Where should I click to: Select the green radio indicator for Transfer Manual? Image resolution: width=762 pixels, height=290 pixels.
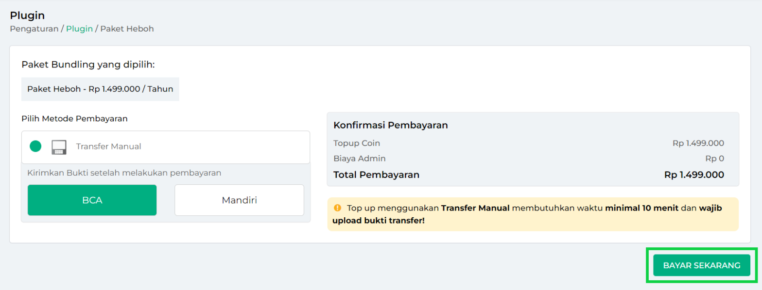click(x=35, y=146)
